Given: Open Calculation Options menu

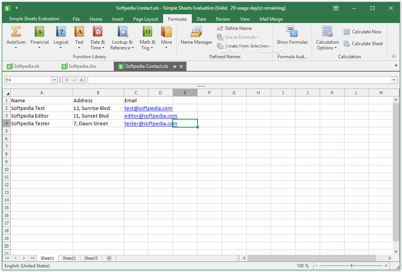Looking at the screenshot, I should (x=327, y=38).
